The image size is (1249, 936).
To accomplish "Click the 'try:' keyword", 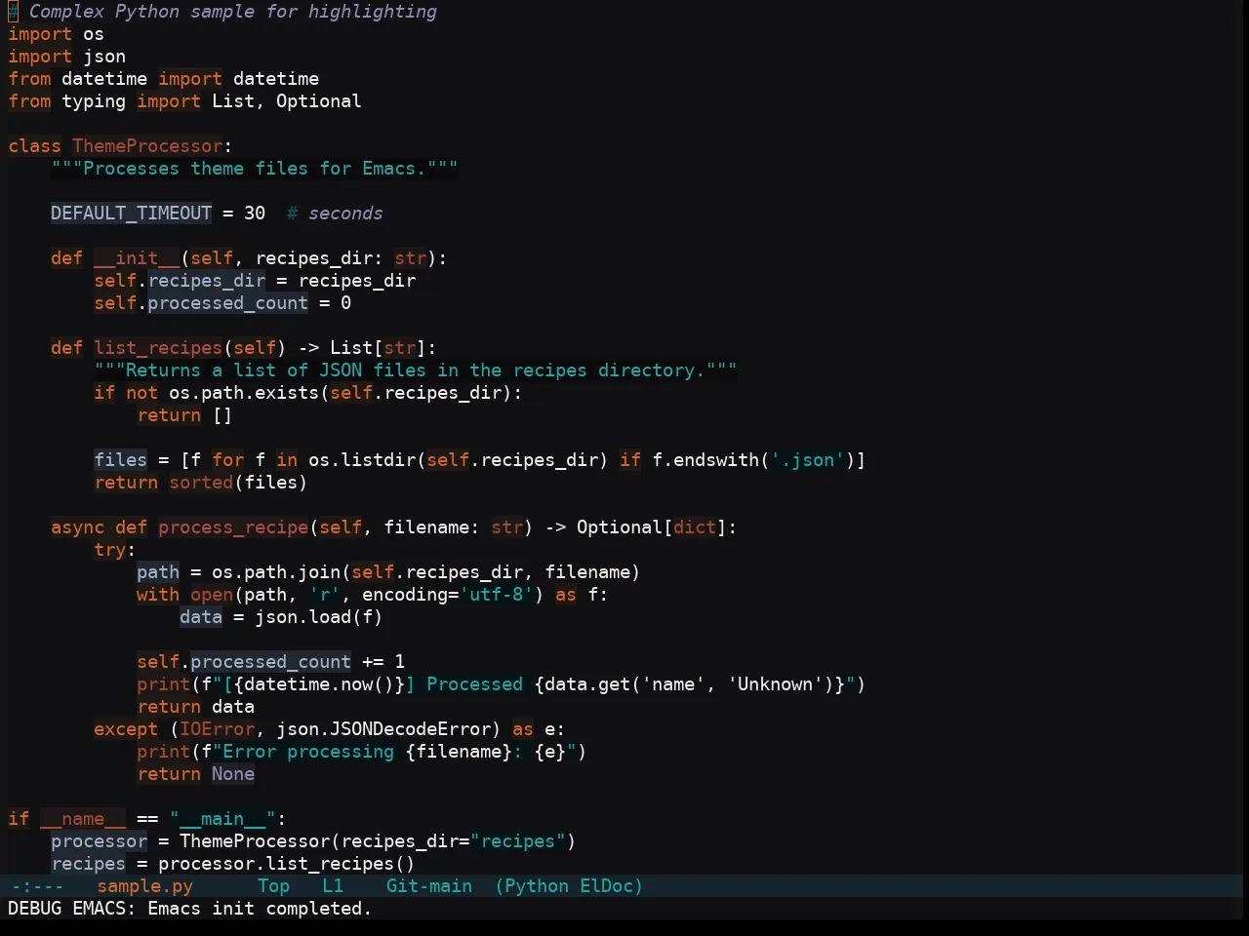I will (115, 550).
